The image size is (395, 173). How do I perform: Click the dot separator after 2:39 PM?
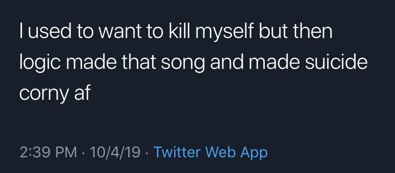click(83, 153)
